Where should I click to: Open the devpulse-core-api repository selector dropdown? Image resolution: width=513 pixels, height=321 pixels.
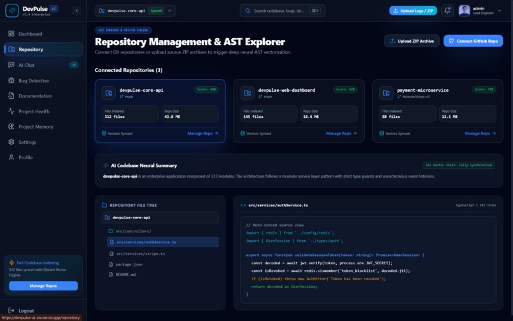click(136, 10)
